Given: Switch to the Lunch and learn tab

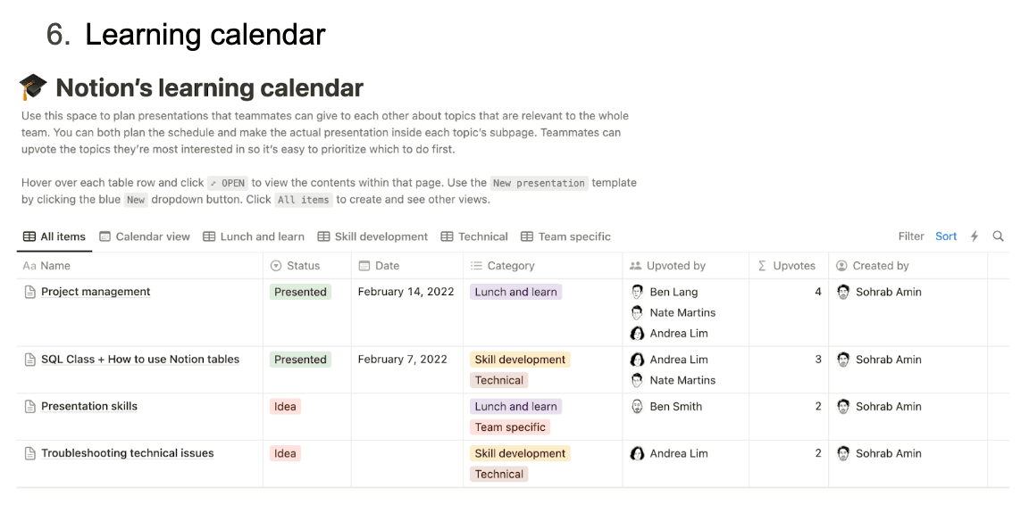Looking at the screenshot, I should point(254,236).
